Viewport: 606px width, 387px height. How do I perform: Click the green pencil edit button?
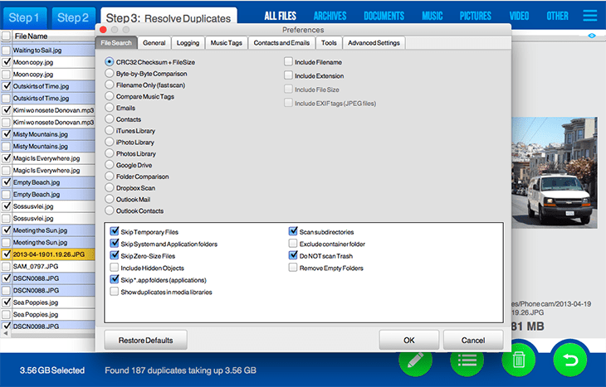coord(415,360)
